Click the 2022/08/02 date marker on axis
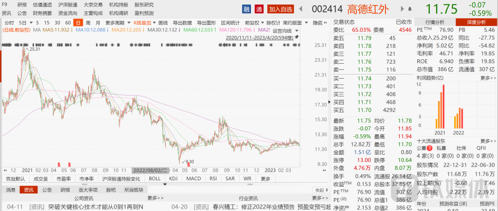 coord(151,170)
